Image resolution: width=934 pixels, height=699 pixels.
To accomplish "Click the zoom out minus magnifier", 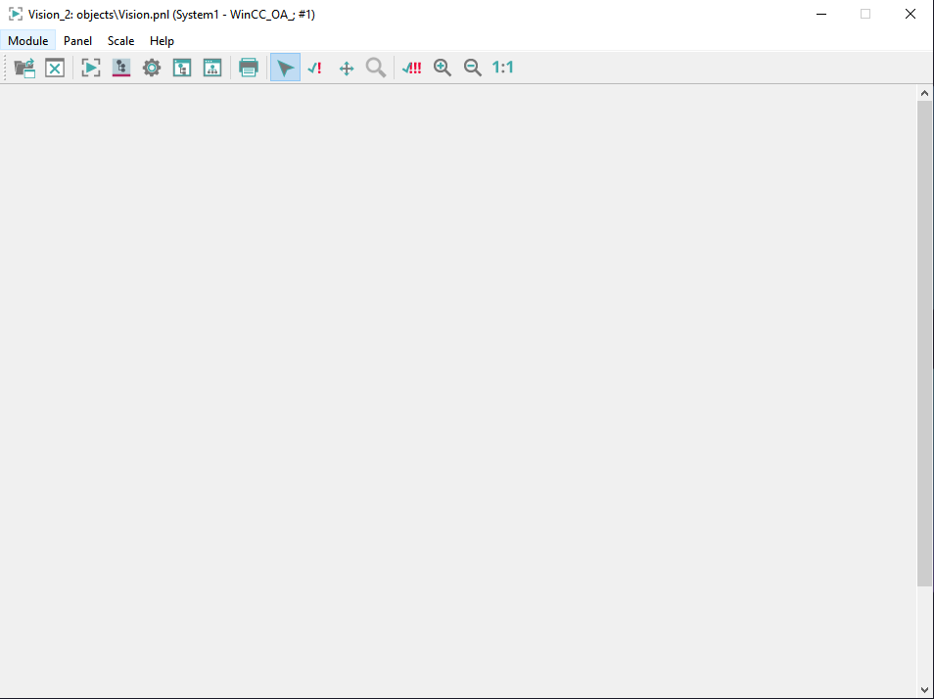I will (472, 68).
